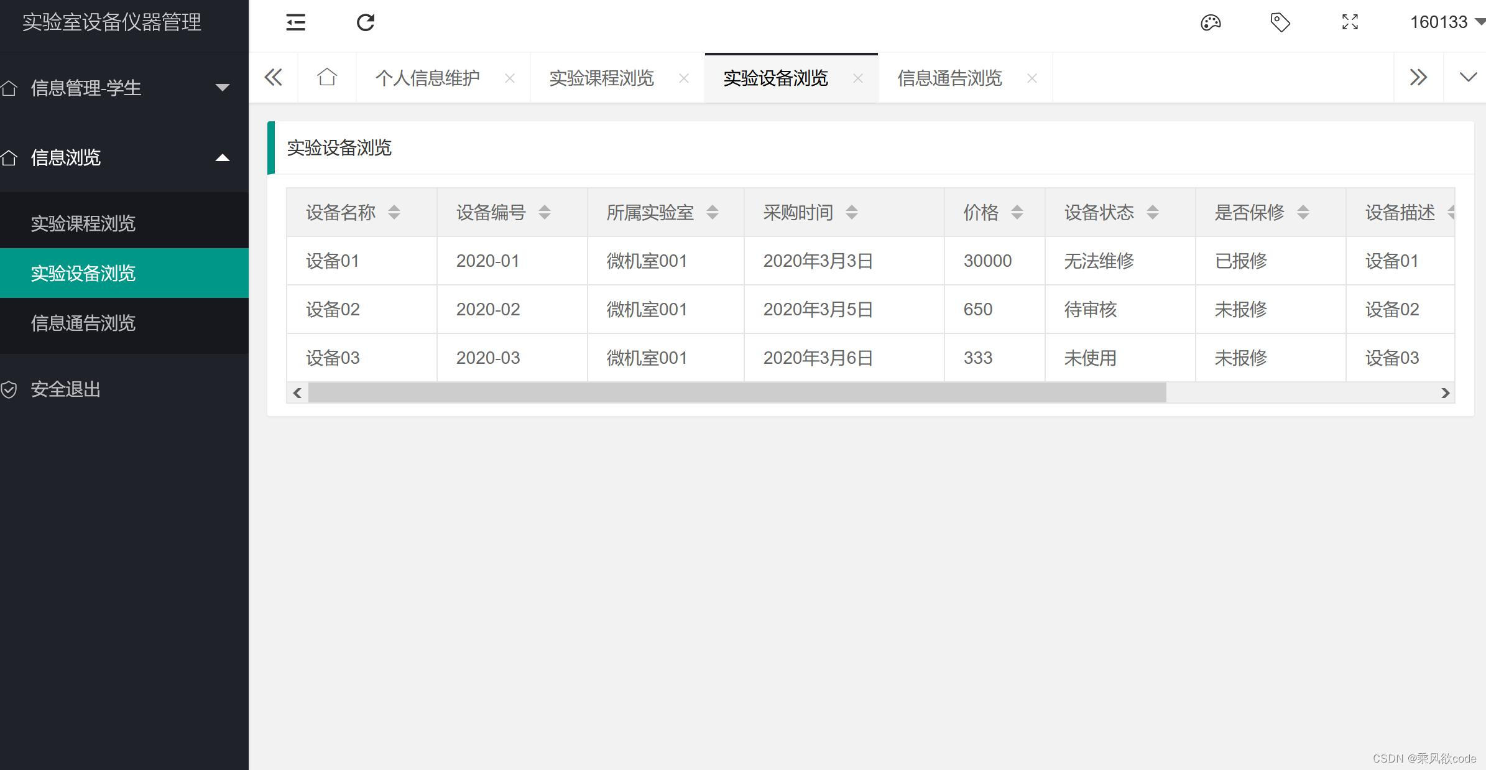Expand 信息管理-学生 sidebar menu
The width and height of the screenshot is (1486, 770).
[x=124, y=88]
